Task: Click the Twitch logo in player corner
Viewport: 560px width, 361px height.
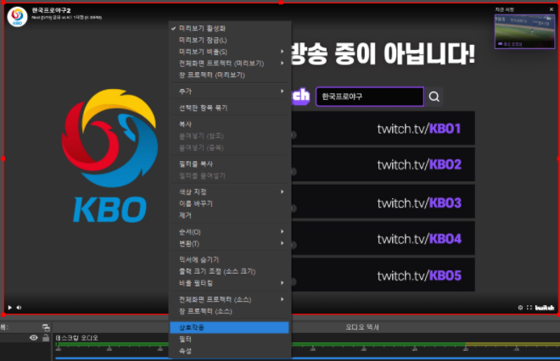Action: (x=545, y=308)
